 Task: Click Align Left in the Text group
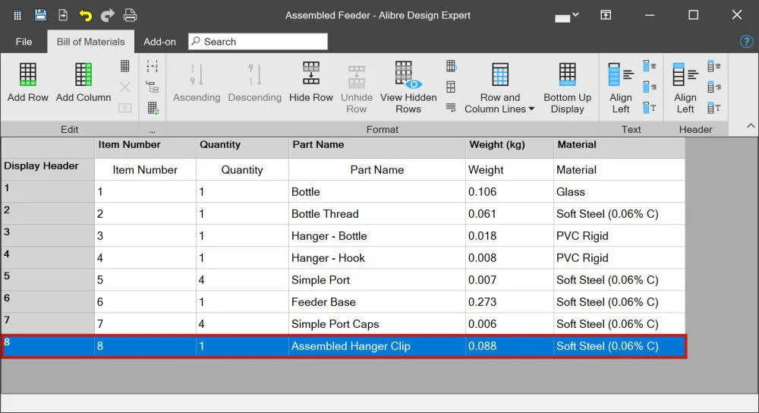coord(621,88)
